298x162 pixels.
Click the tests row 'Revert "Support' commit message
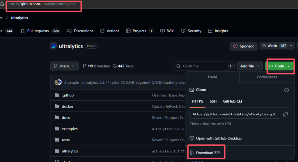click(x=168, y=140)
